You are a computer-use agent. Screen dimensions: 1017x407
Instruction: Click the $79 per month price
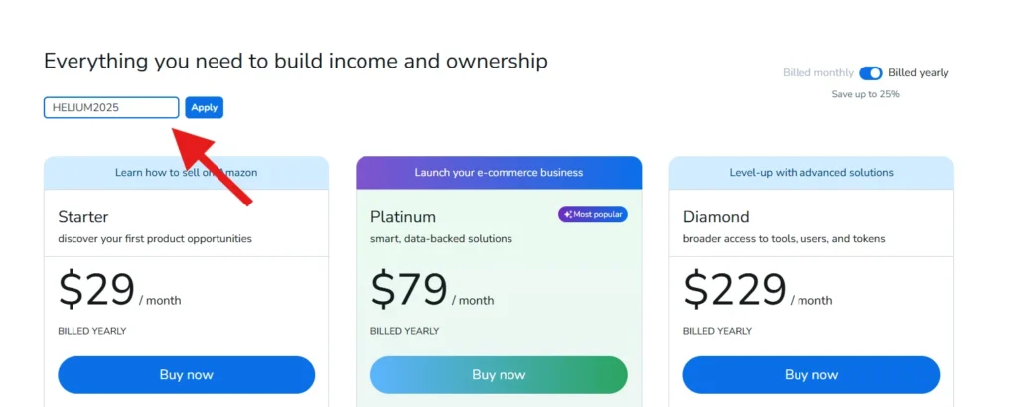coord(432,290)
